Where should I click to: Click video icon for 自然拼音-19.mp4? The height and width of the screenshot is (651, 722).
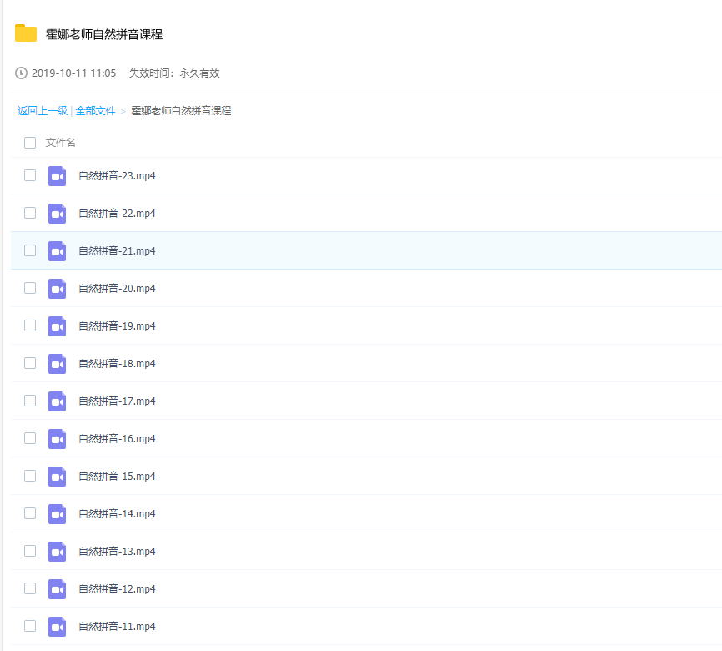tap(57, 326)
